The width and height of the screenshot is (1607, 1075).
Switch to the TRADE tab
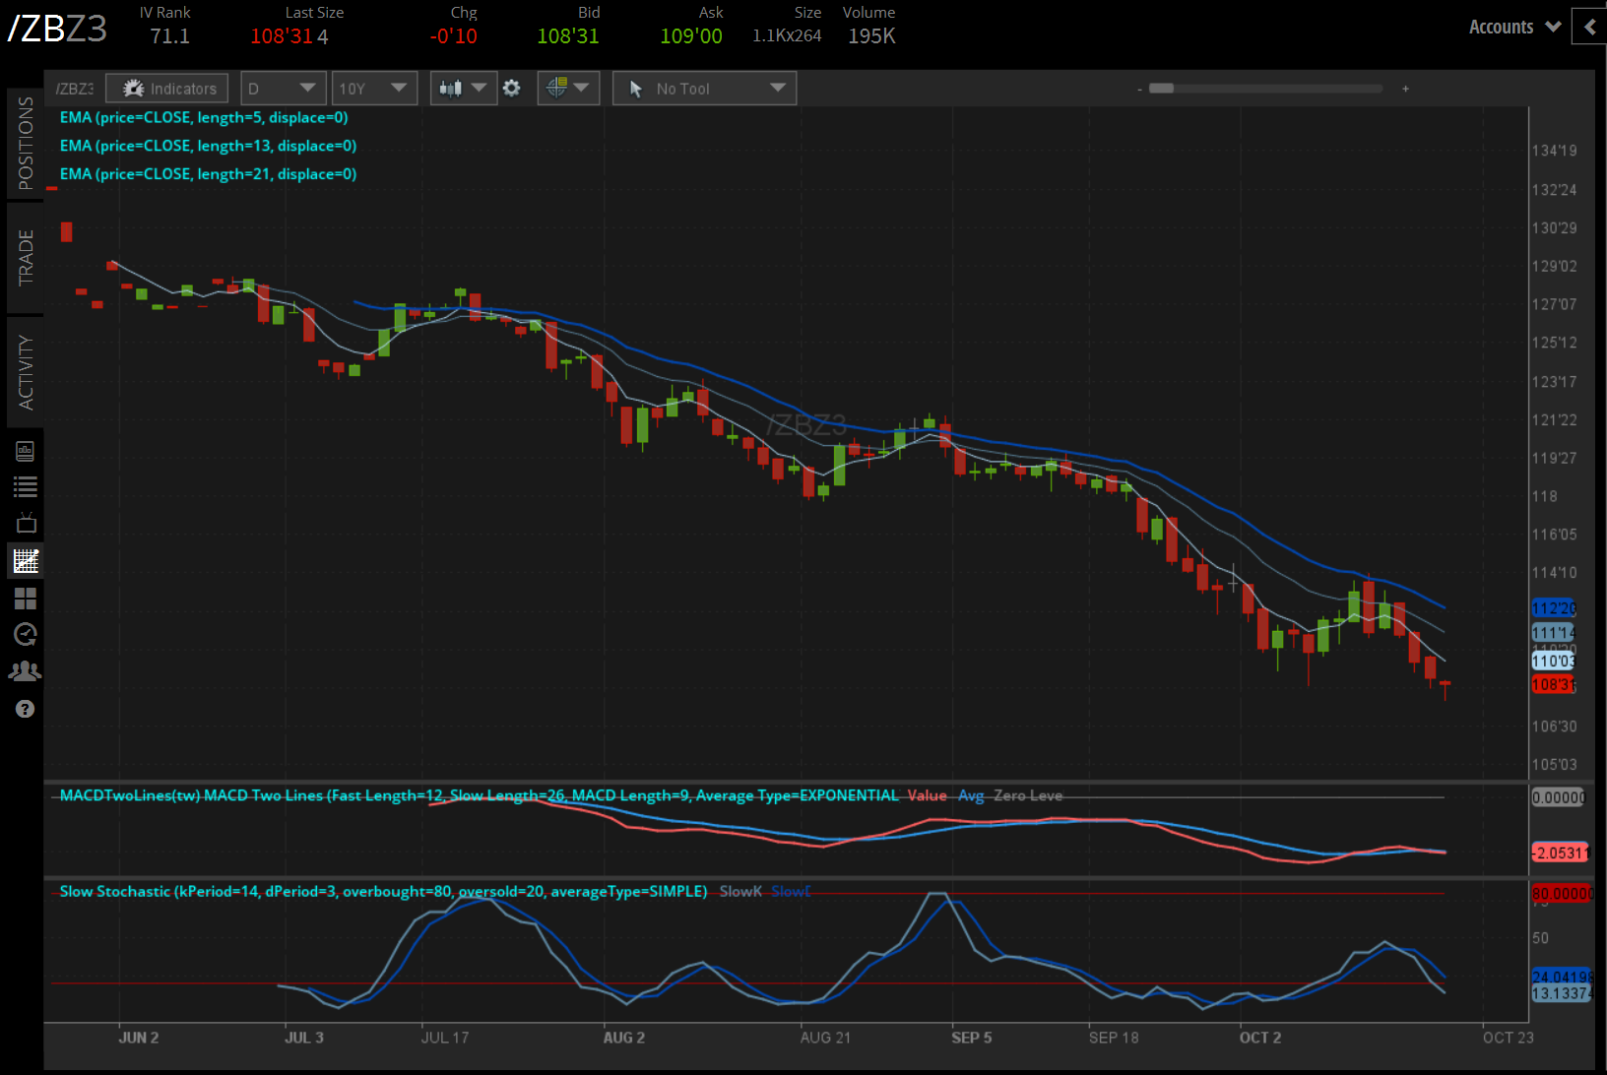coord(26,257)
